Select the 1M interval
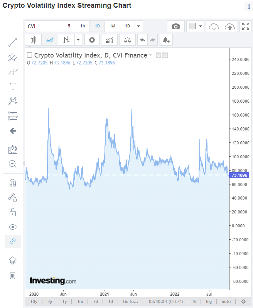253x308 pixels. (x=113, y=26)
